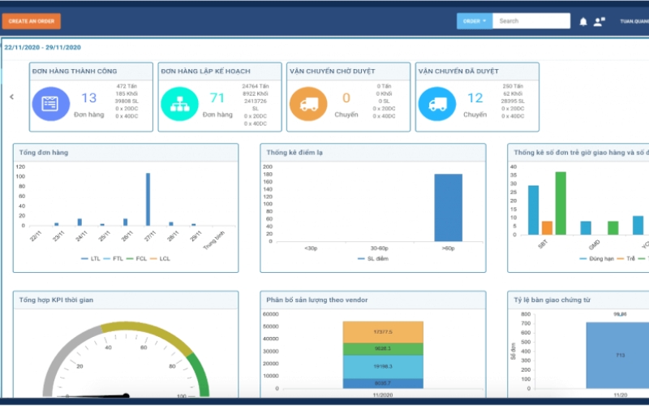
Task: Click the dark blue 8035.7 vendor segment
Action: pos(383,383)
